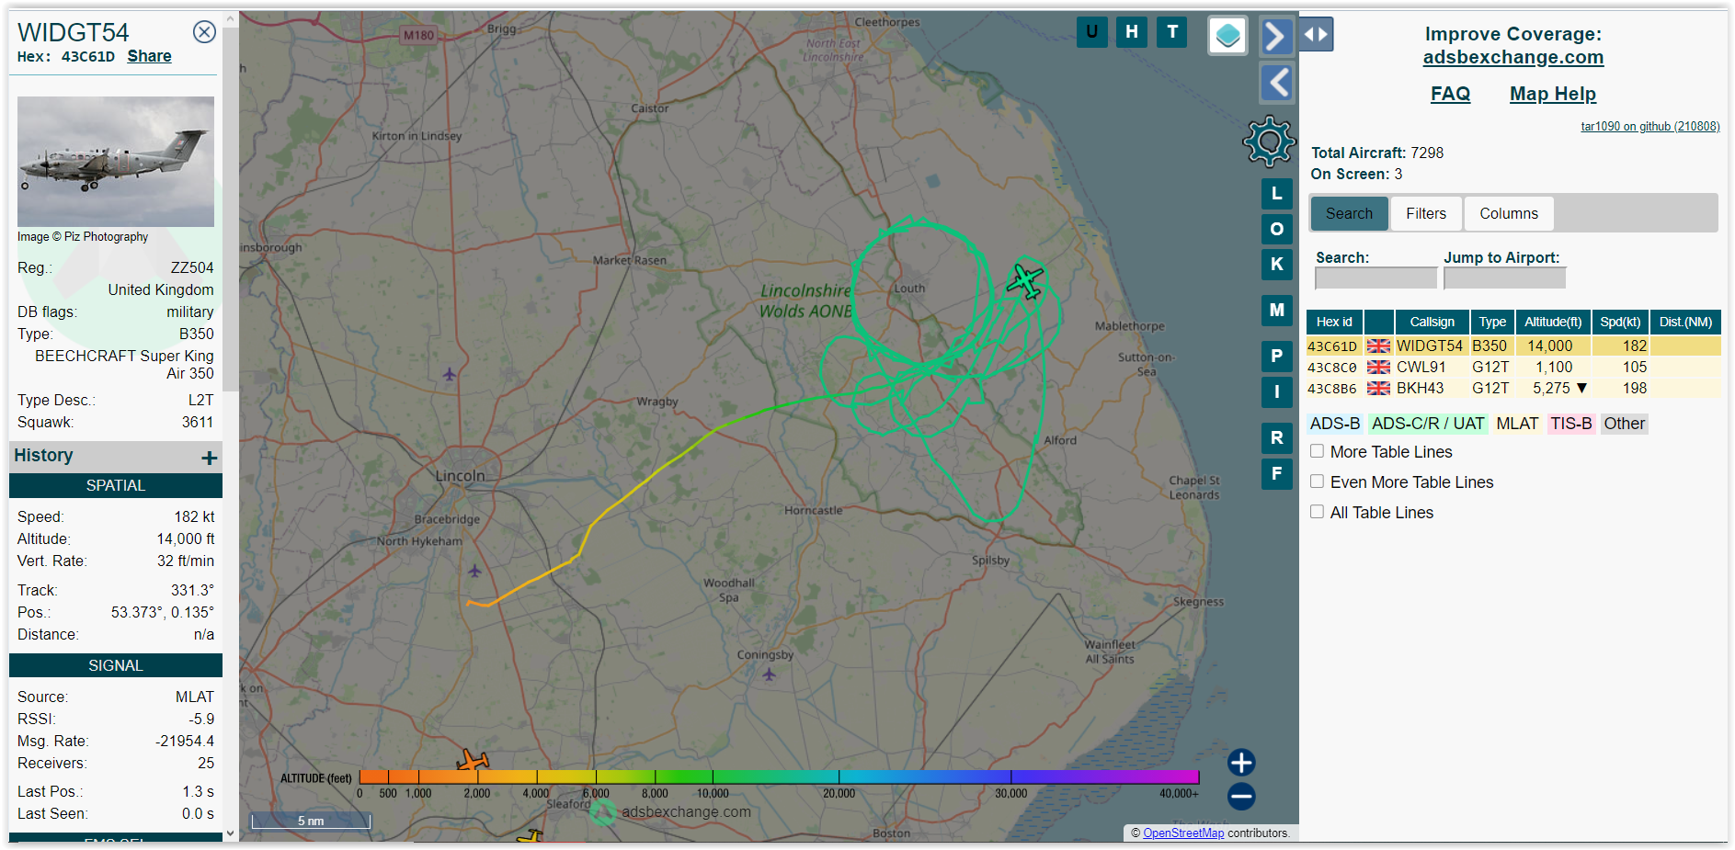Image resolution: width=1735 pixels, height=850 pixels.
Task: Click the altitude color legend bar
Action: (x=779, y=776)
